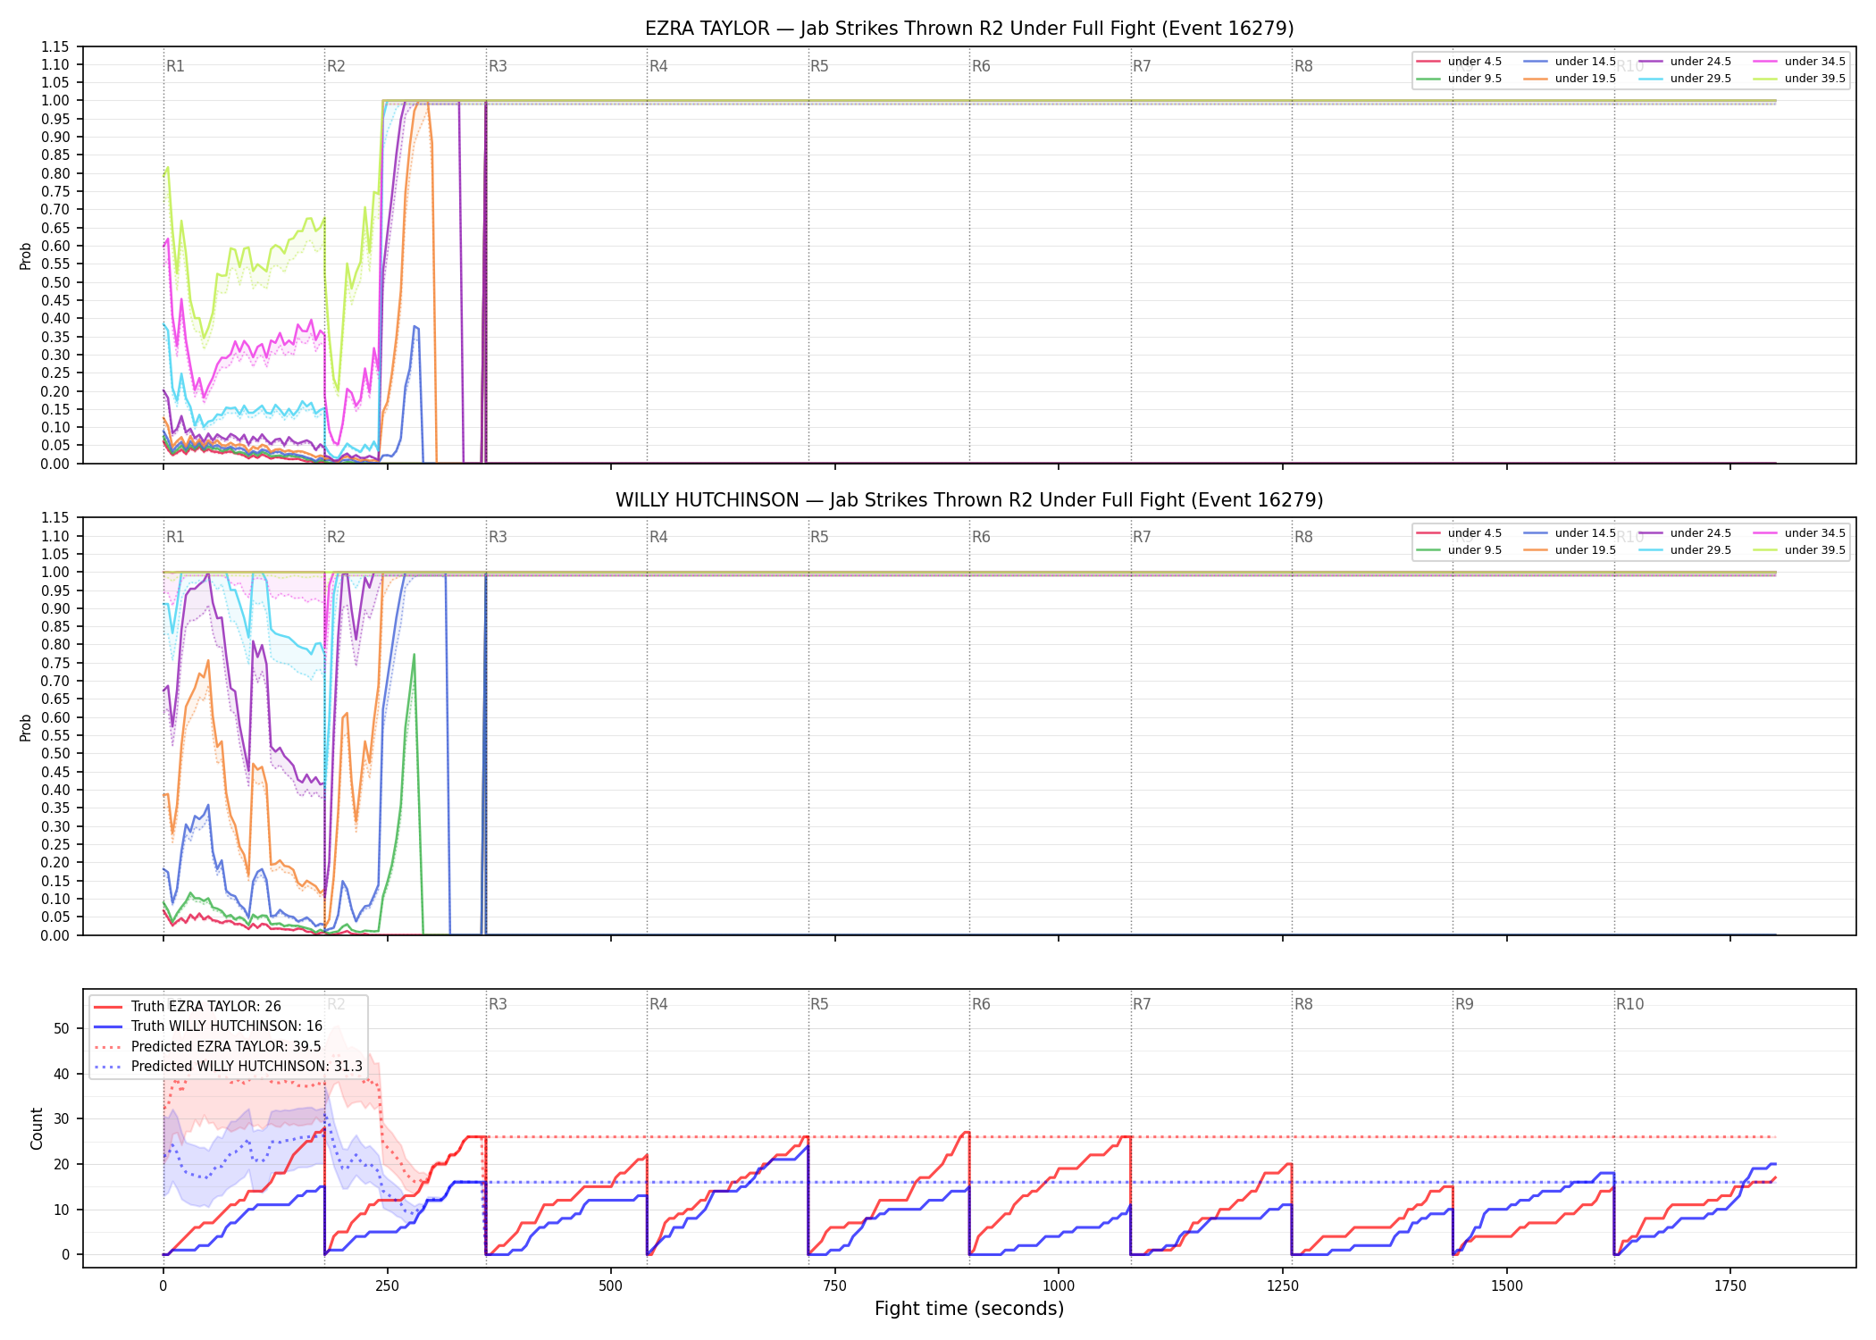Click the 'Count' y-axis label
Image resolution: width=1876 pixels, height=1340 pixels.
(37, 1128)
